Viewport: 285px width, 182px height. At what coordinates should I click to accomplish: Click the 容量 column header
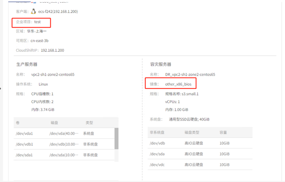(223, 132)
